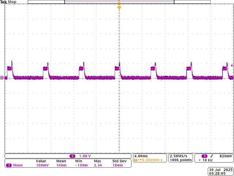Click the record overview bar at top
This screenshot has width=234, height=176.
[119, 2]
